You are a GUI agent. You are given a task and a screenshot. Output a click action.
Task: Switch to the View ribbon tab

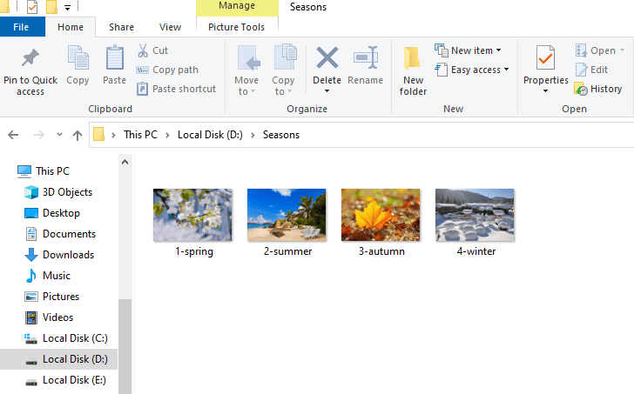point(170,27)
